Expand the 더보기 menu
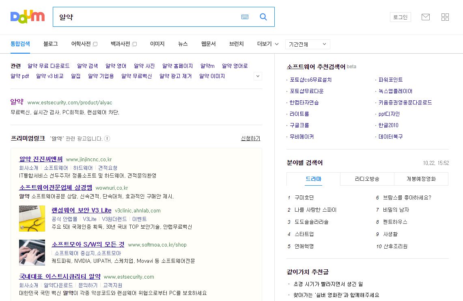Screen dimensions: 463x301 [267, 44]
